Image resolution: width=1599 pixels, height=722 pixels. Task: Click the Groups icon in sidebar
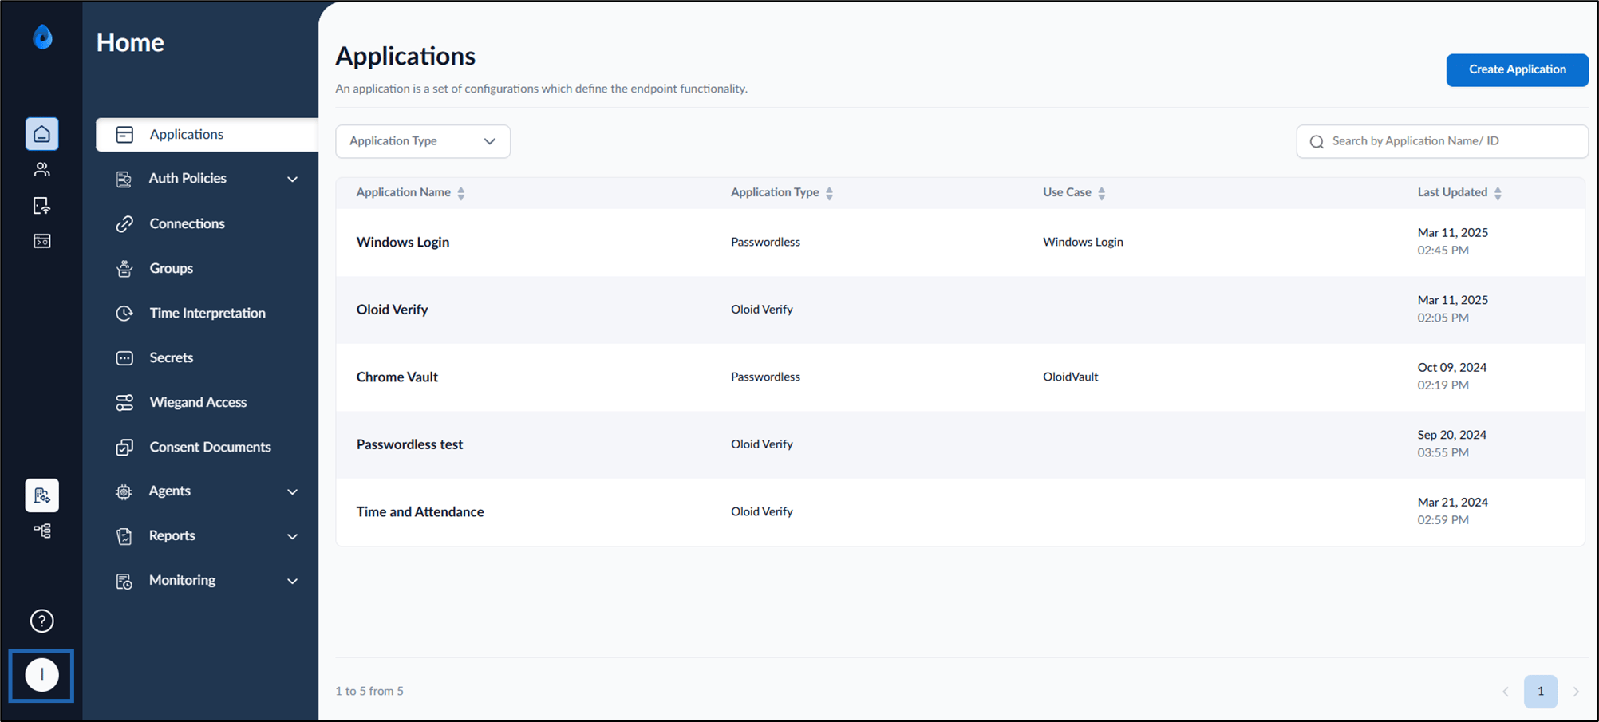[x=124, y=269]
